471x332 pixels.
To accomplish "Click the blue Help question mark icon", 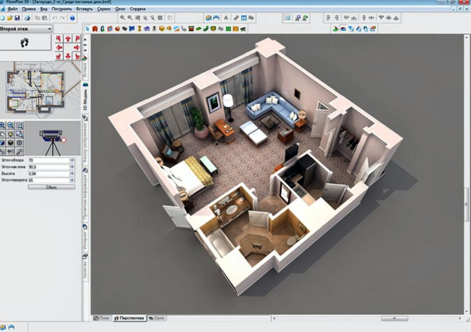I will 72,18.
